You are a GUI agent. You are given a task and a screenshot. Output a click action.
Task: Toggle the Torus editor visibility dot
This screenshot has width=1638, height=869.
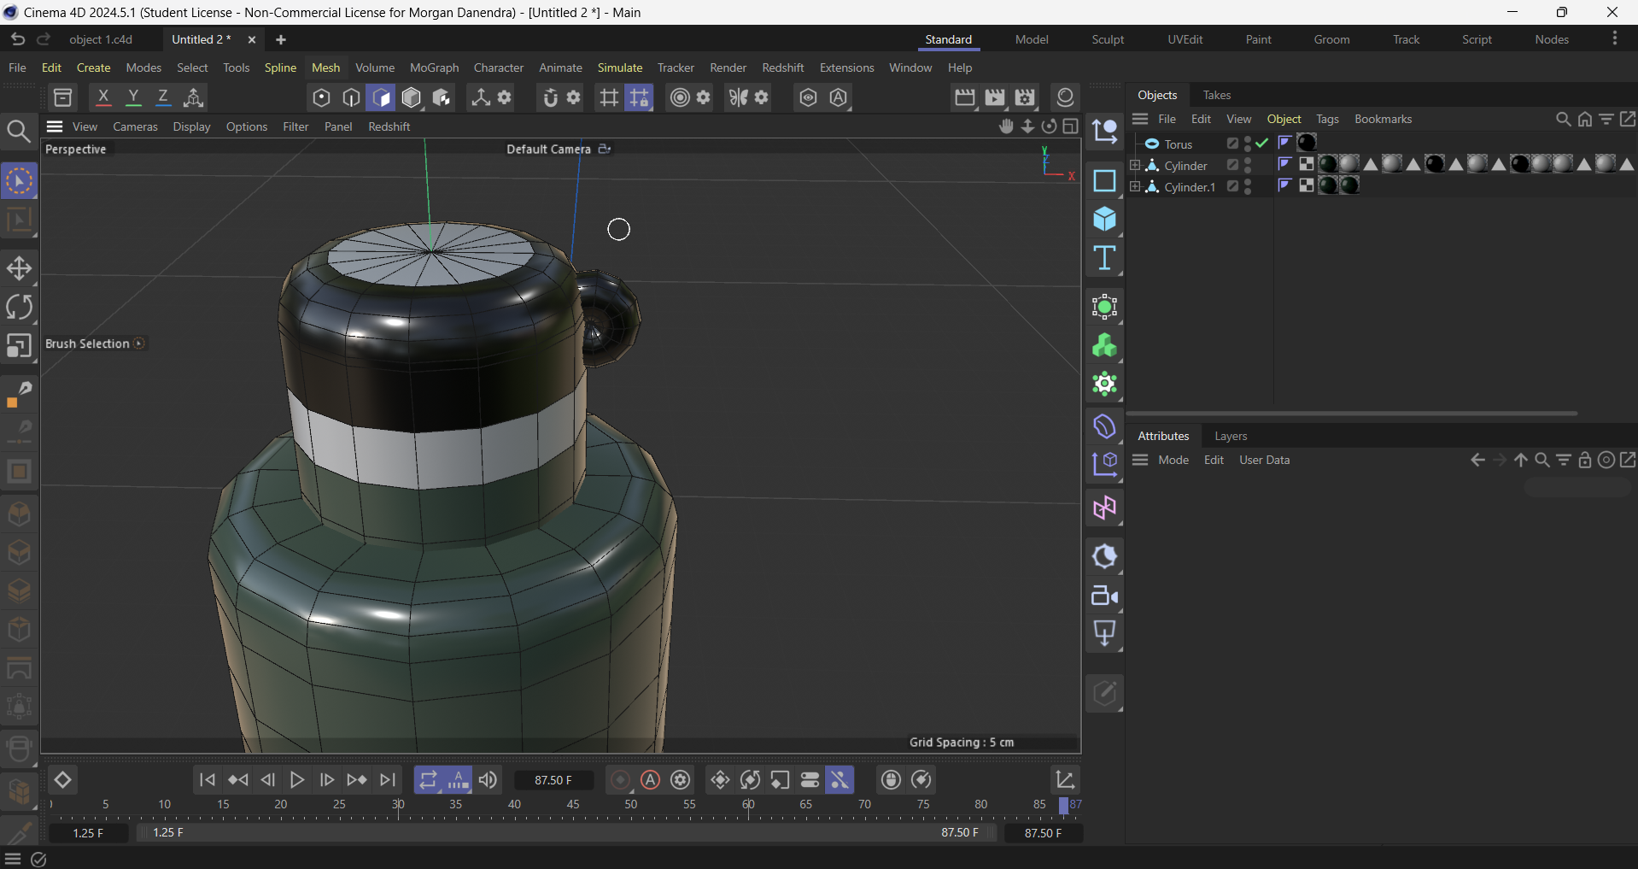pyautogui.click(x=1246, y=139)
